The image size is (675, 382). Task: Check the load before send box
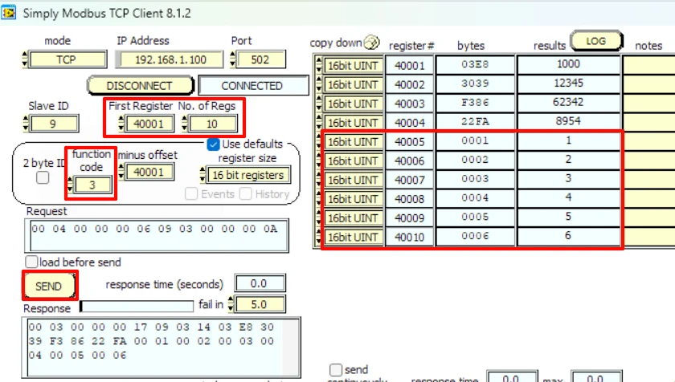click(x=31, y=262)
